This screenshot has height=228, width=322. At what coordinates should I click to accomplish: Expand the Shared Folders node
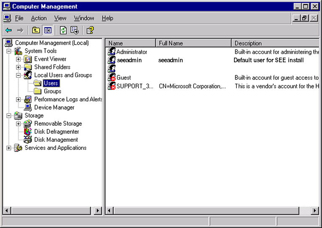18,67
